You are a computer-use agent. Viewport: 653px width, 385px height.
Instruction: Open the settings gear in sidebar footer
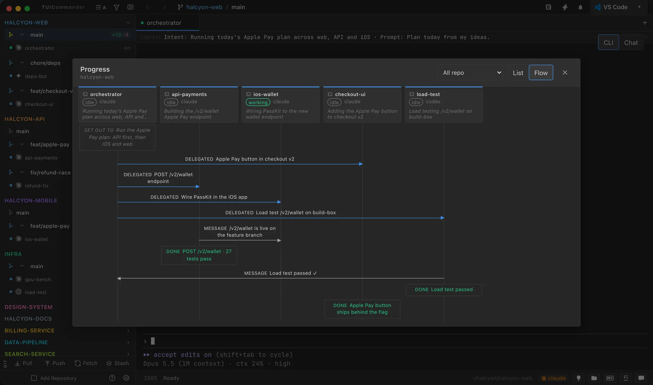coord(126,378)
